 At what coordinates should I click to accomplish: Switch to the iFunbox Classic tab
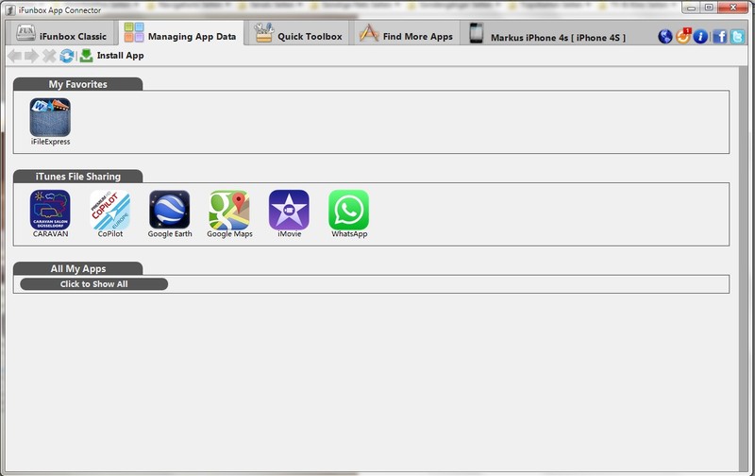click(x=62, y=36)
